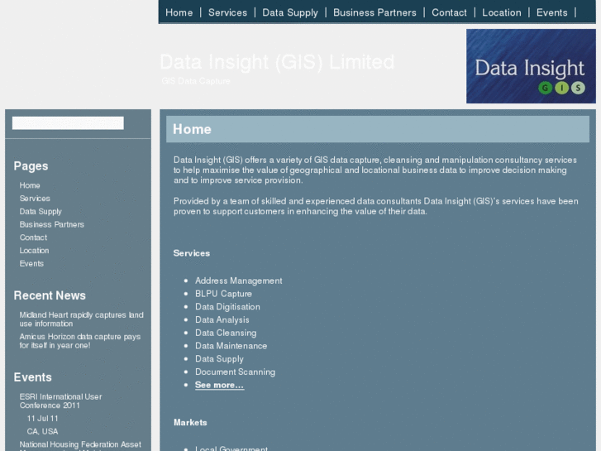Image resolution: width=601 pixels, height=451 pixels.
Task: Open Amicus Horizon data capture news item
Action: pyautogui.click(x=79, y=341)
